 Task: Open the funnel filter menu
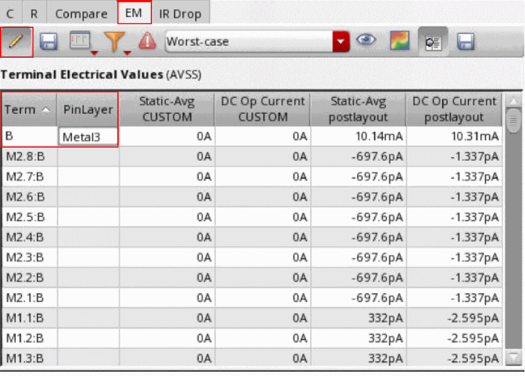117,42
